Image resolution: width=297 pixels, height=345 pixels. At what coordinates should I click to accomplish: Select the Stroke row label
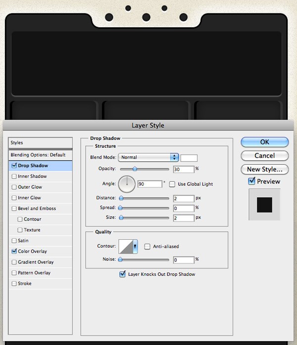click(x=25, y=283)
